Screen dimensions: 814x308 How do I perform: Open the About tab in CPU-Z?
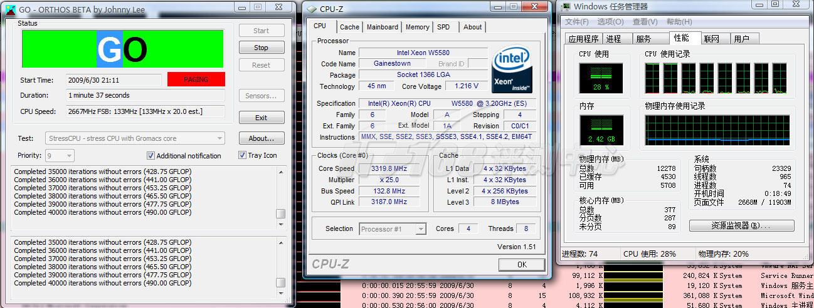pos(473,27)
